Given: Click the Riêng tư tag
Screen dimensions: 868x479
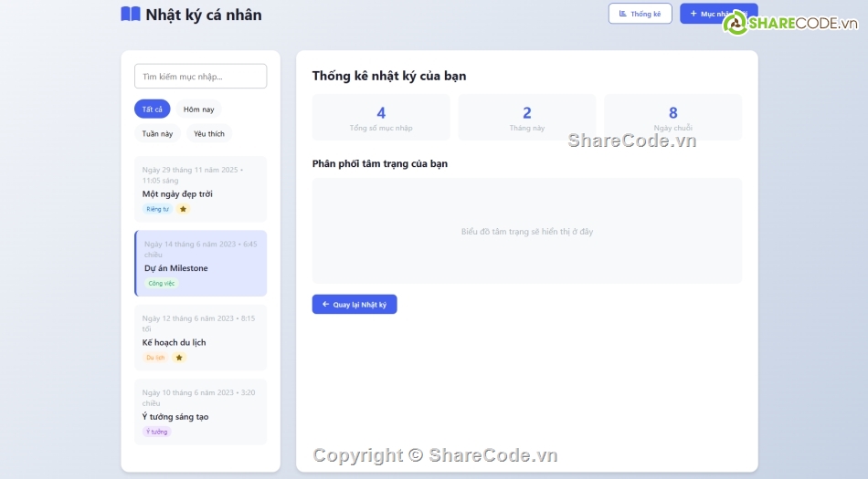Looking at the screenshot, I should tap(158, 209).
